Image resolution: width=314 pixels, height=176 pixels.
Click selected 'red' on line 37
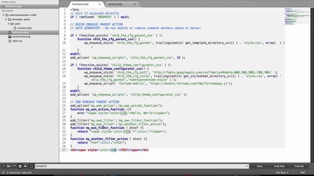coord(113,150)
